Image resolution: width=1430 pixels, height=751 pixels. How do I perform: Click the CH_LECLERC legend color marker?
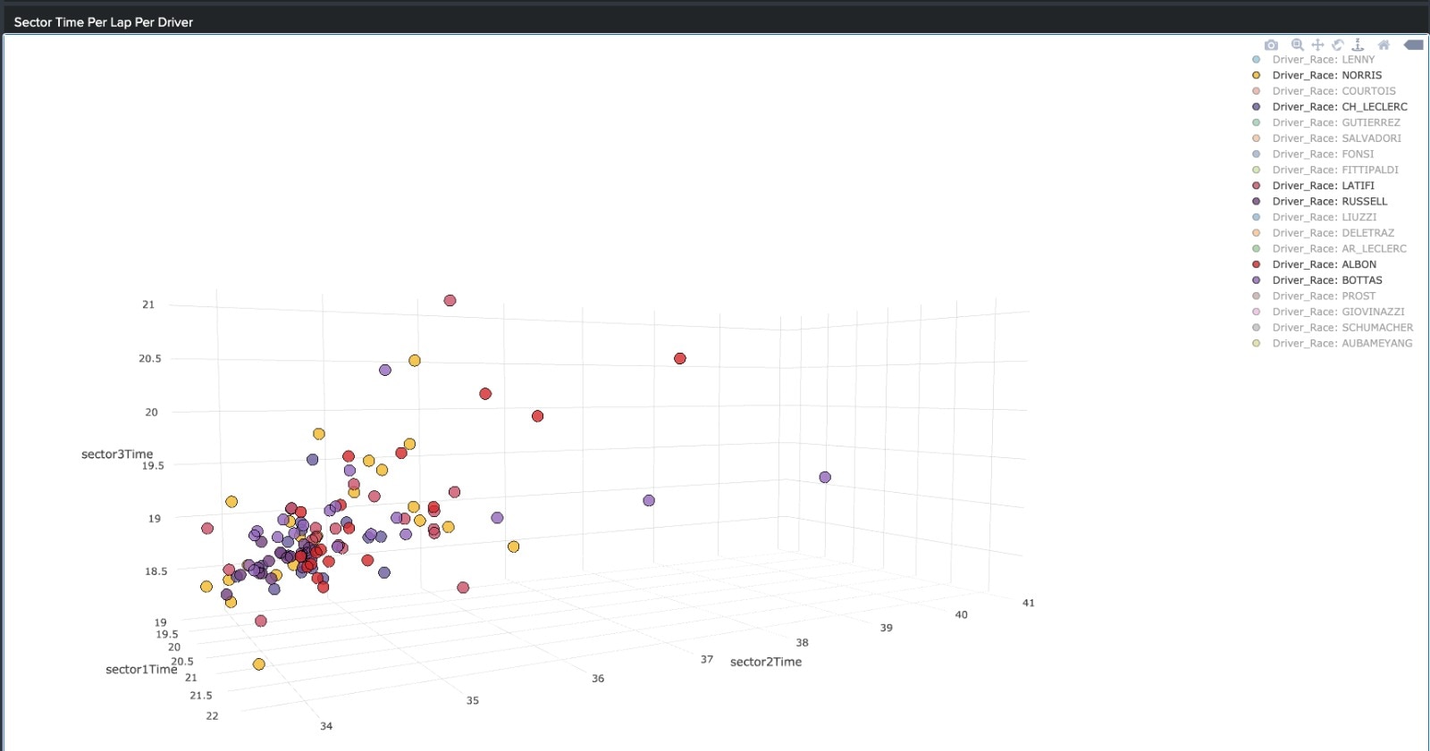coord(1256,107)
